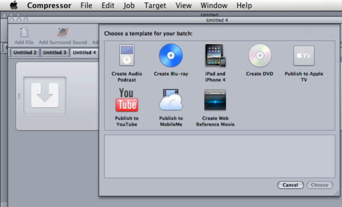342x207 pixels.
Task: Open the Window menu
Action: 214,5
